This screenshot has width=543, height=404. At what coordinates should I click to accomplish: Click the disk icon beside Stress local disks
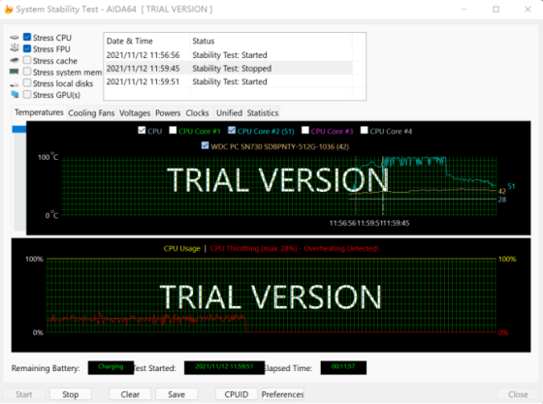[15, 84]
